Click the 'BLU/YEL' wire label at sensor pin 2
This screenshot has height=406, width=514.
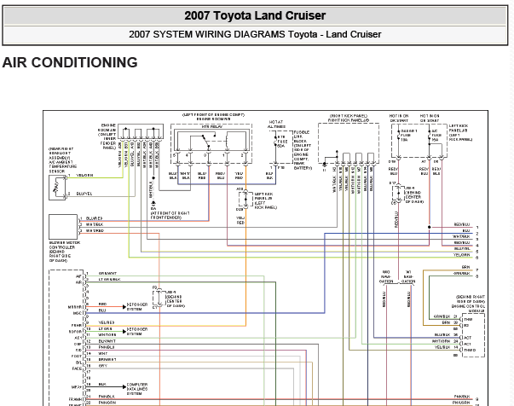tap(84, 194)
